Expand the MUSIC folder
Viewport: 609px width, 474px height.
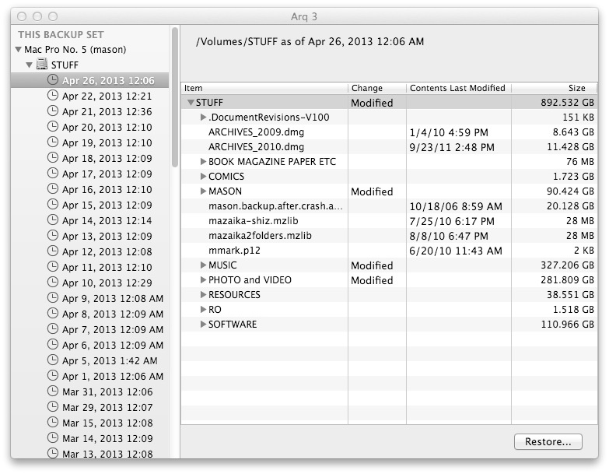pyautogui.click(x=203, y=265)
